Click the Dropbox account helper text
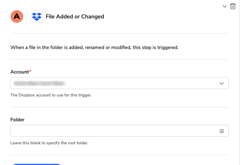 click(x=51, y=95)
